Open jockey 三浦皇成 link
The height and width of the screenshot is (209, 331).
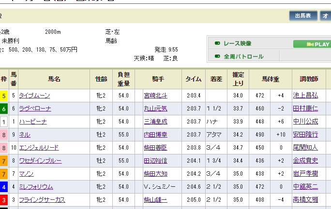pos(155,122)
